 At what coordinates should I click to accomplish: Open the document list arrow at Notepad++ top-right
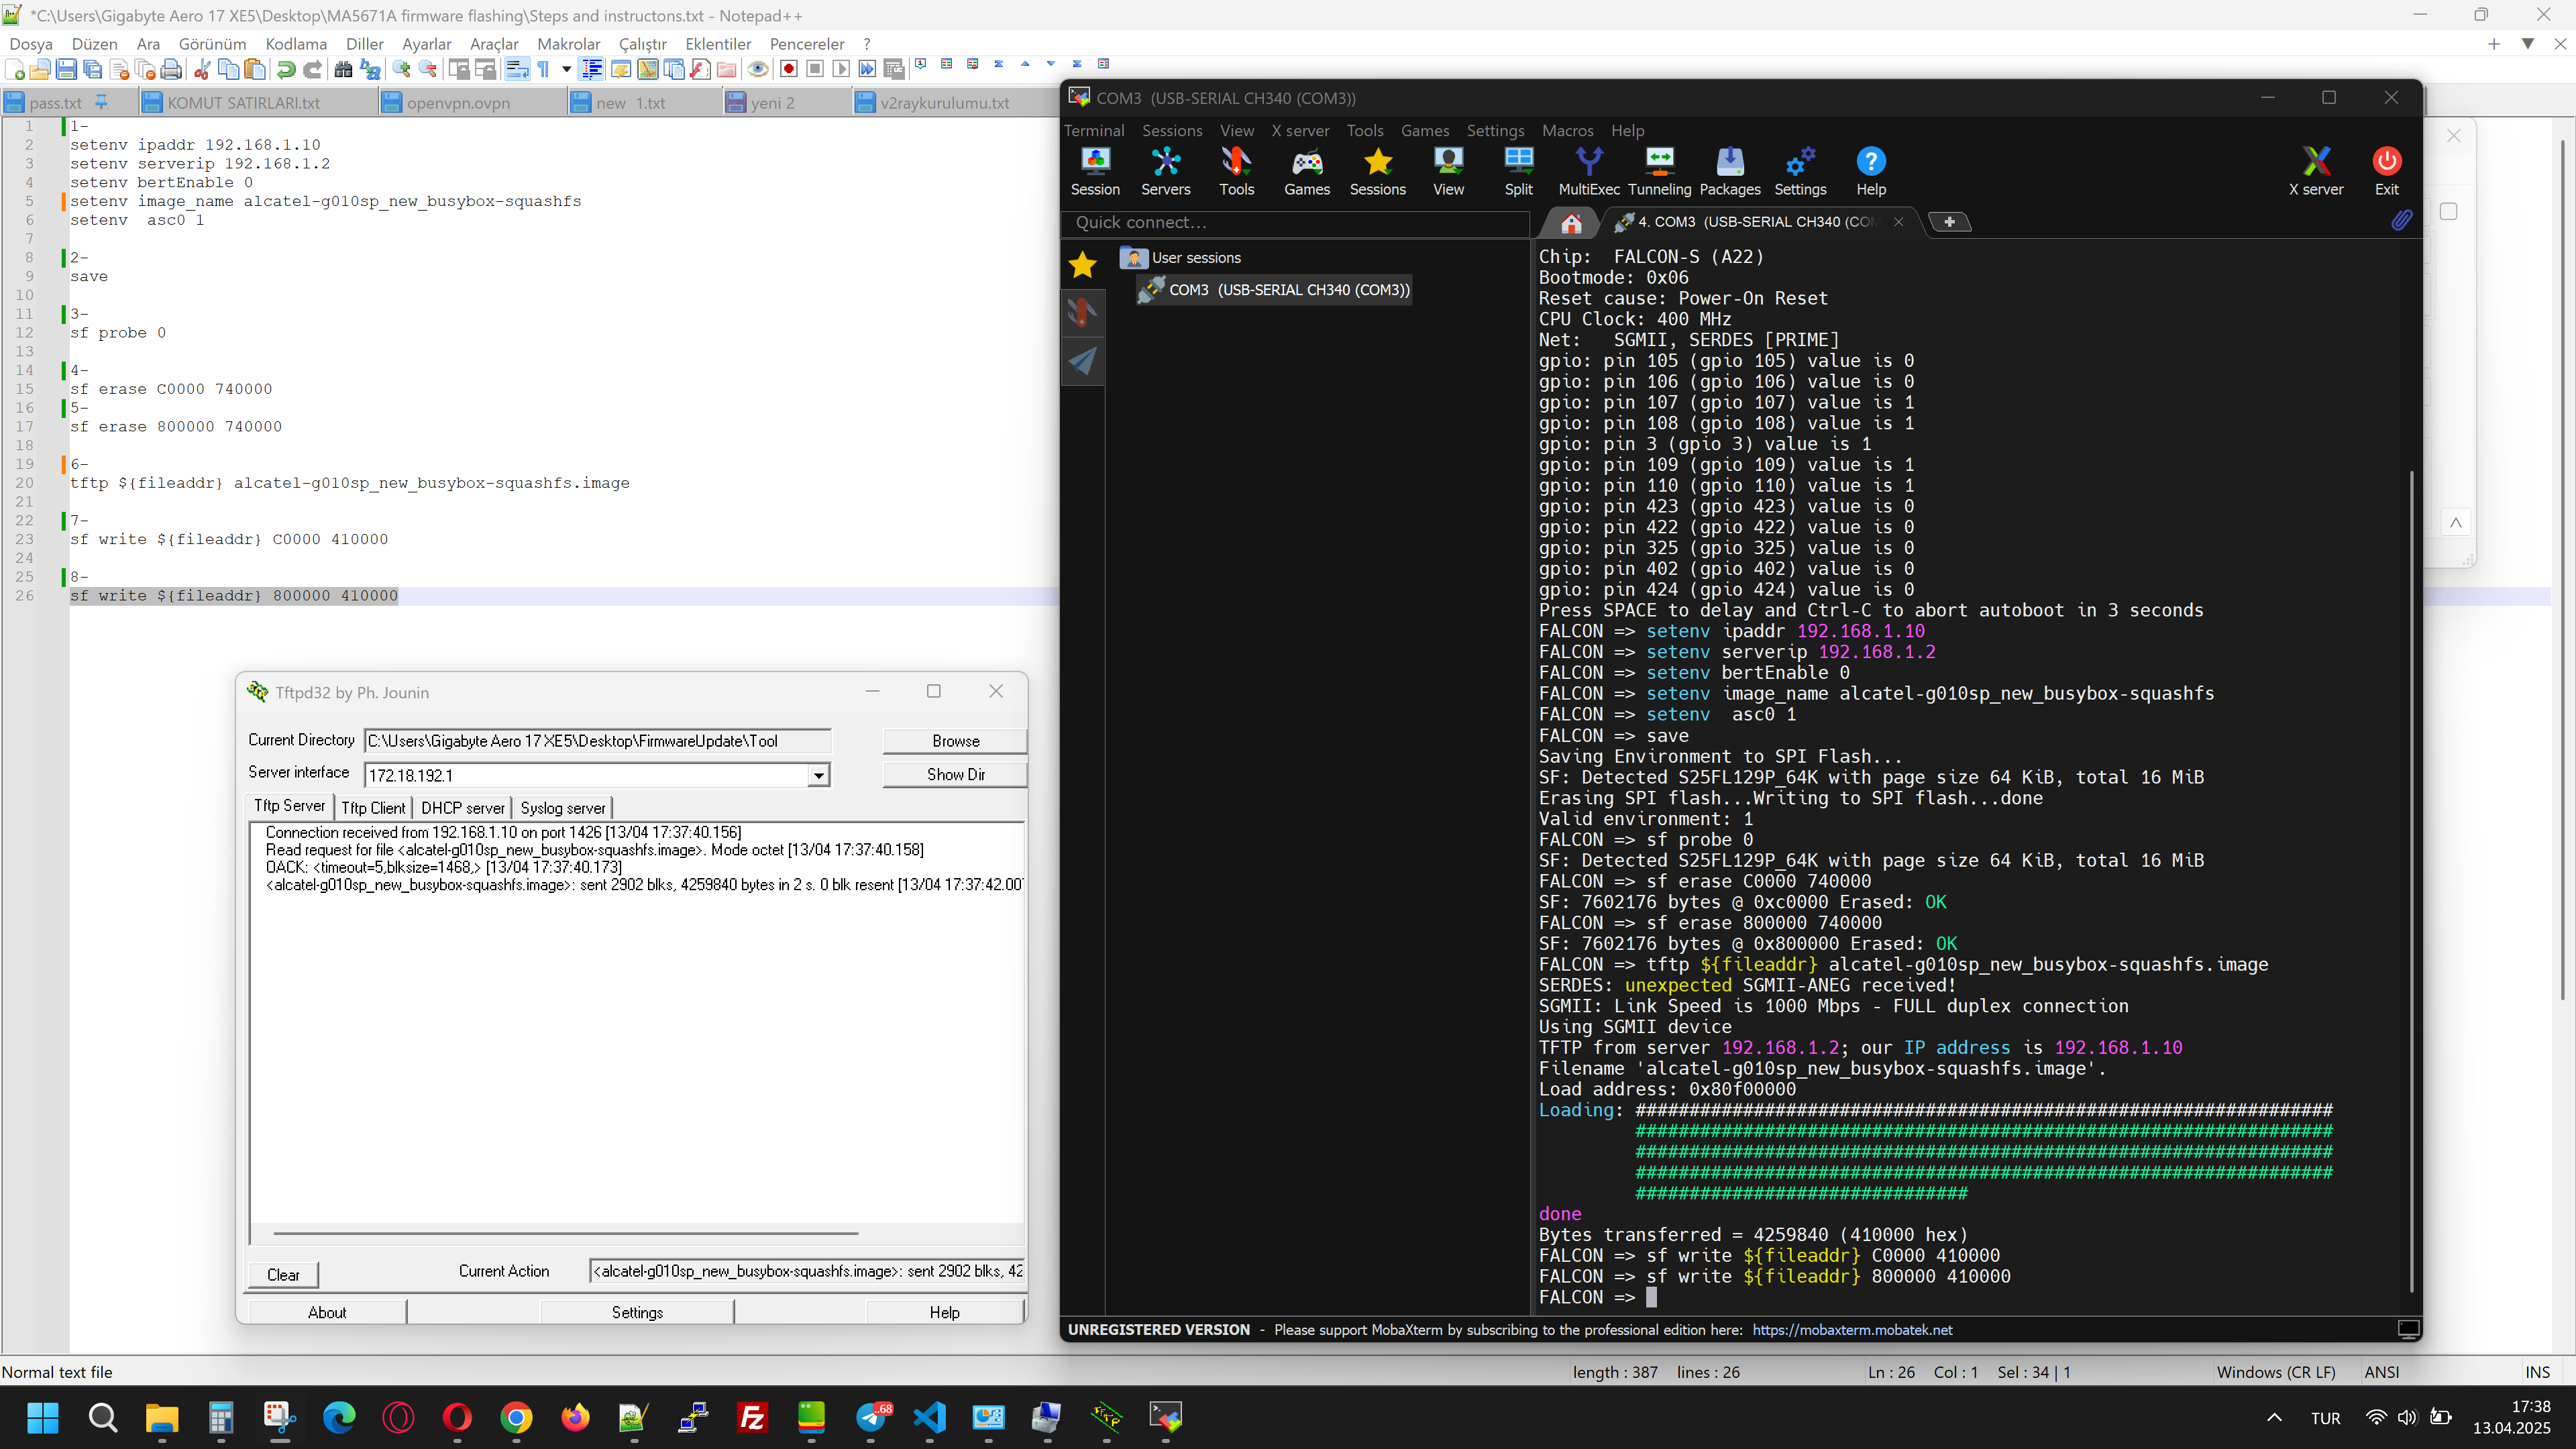2528,44
